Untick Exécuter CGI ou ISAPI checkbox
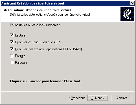 12,49
